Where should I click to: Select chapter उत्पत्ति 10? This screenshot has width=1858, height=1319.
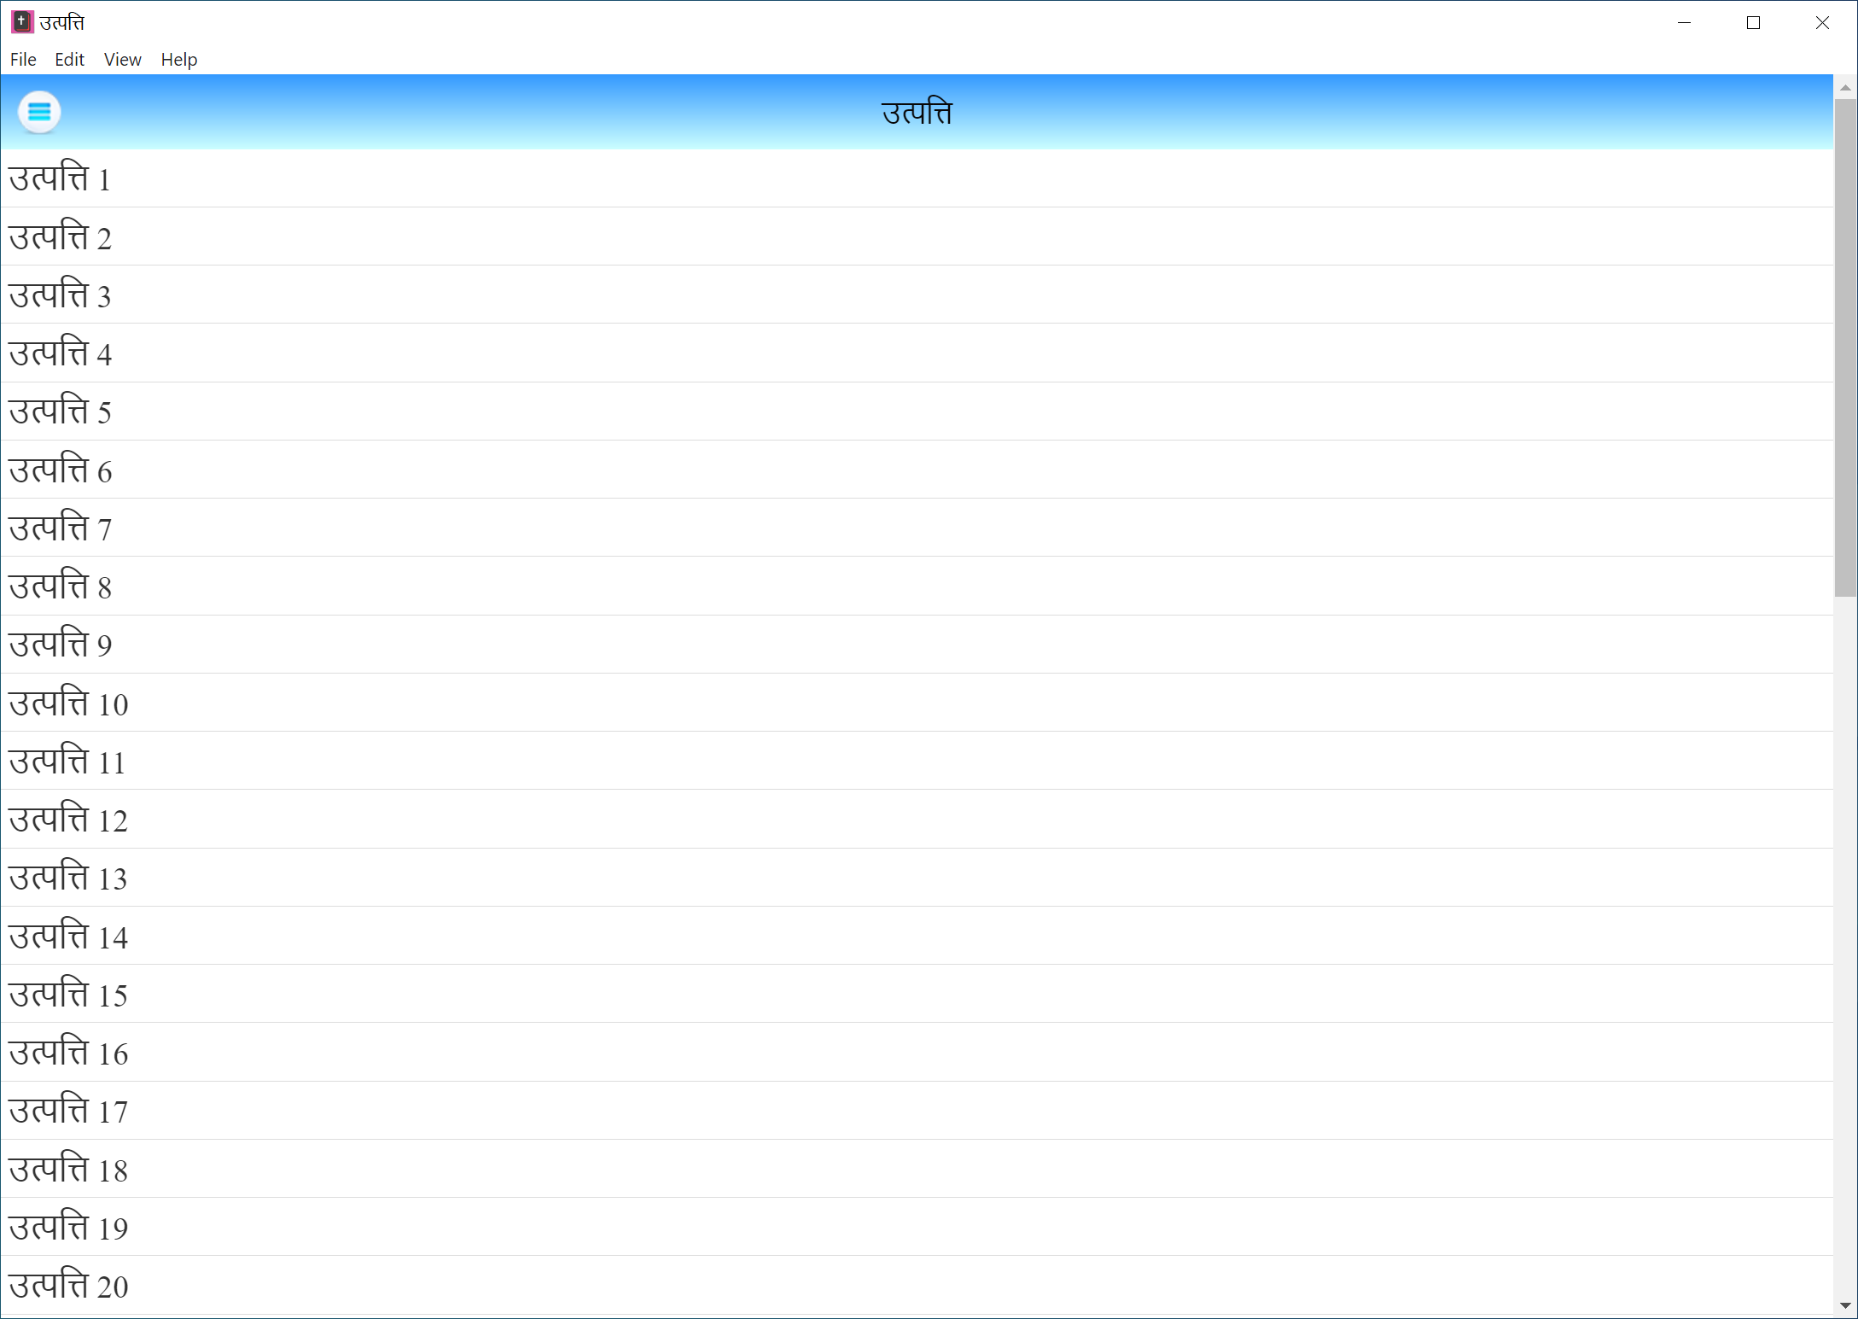(x=68, y=703)
